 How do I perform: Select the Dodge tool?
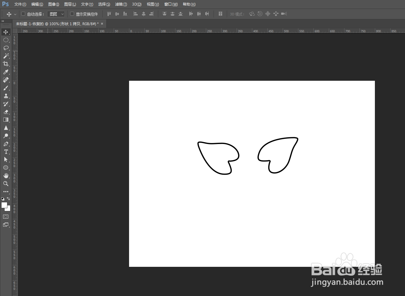click(6, 136)
